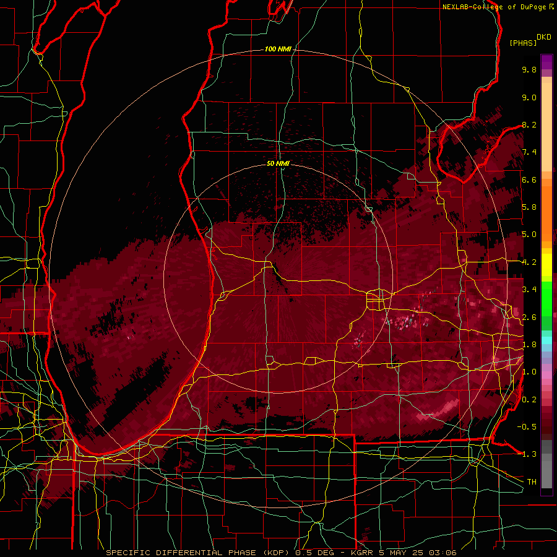Pick the orange band on the color scale
557x557 pixels.
coord(546,213)
